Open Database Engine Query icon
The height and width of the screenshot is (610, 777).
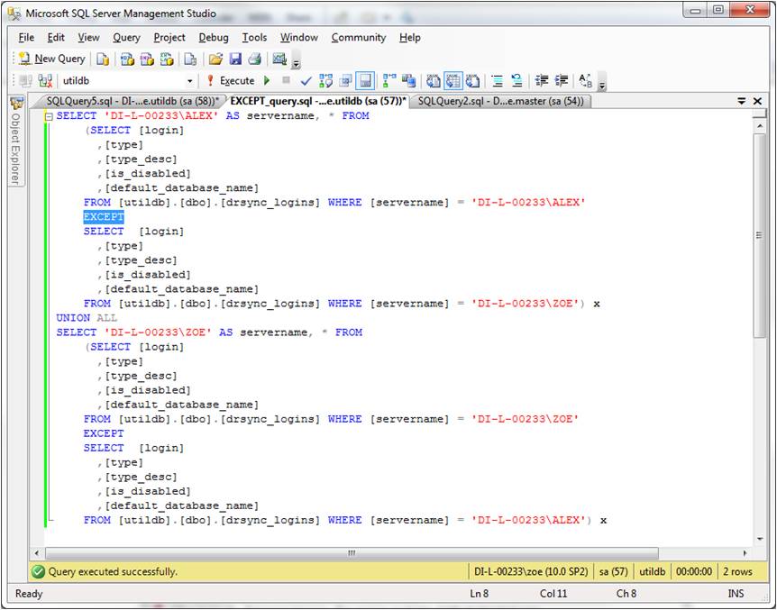(x=103, y=59)
